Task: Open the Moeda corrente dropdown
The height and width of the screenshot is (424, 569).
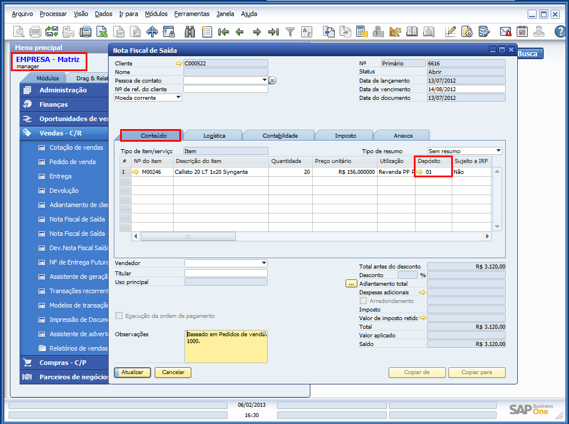Action: [x=178, y=98]
